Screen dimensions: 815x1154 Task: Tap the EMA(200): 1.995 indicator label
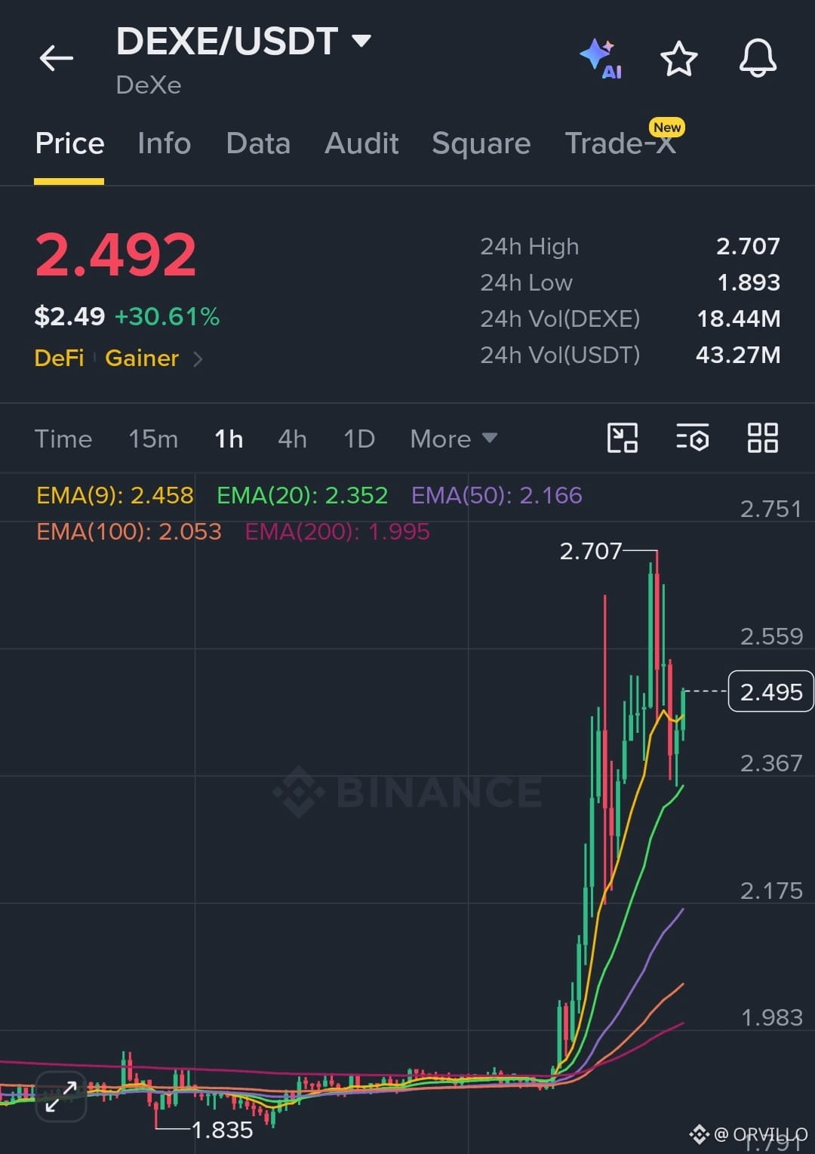coord(337,531)
